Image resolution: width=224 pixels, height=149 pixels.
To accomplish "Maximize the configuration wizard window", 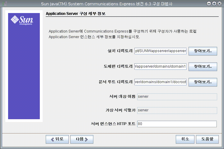I will (x=214, y=3).
